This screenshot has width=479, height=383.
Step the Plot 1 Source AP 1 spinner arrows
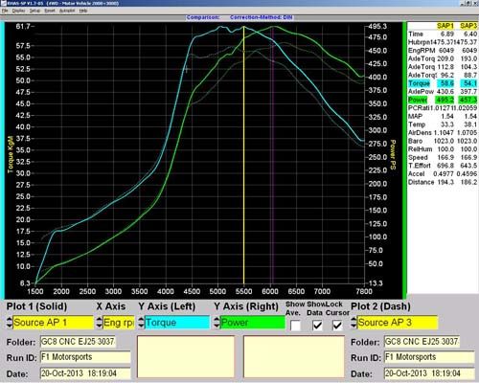click(10, 323)
